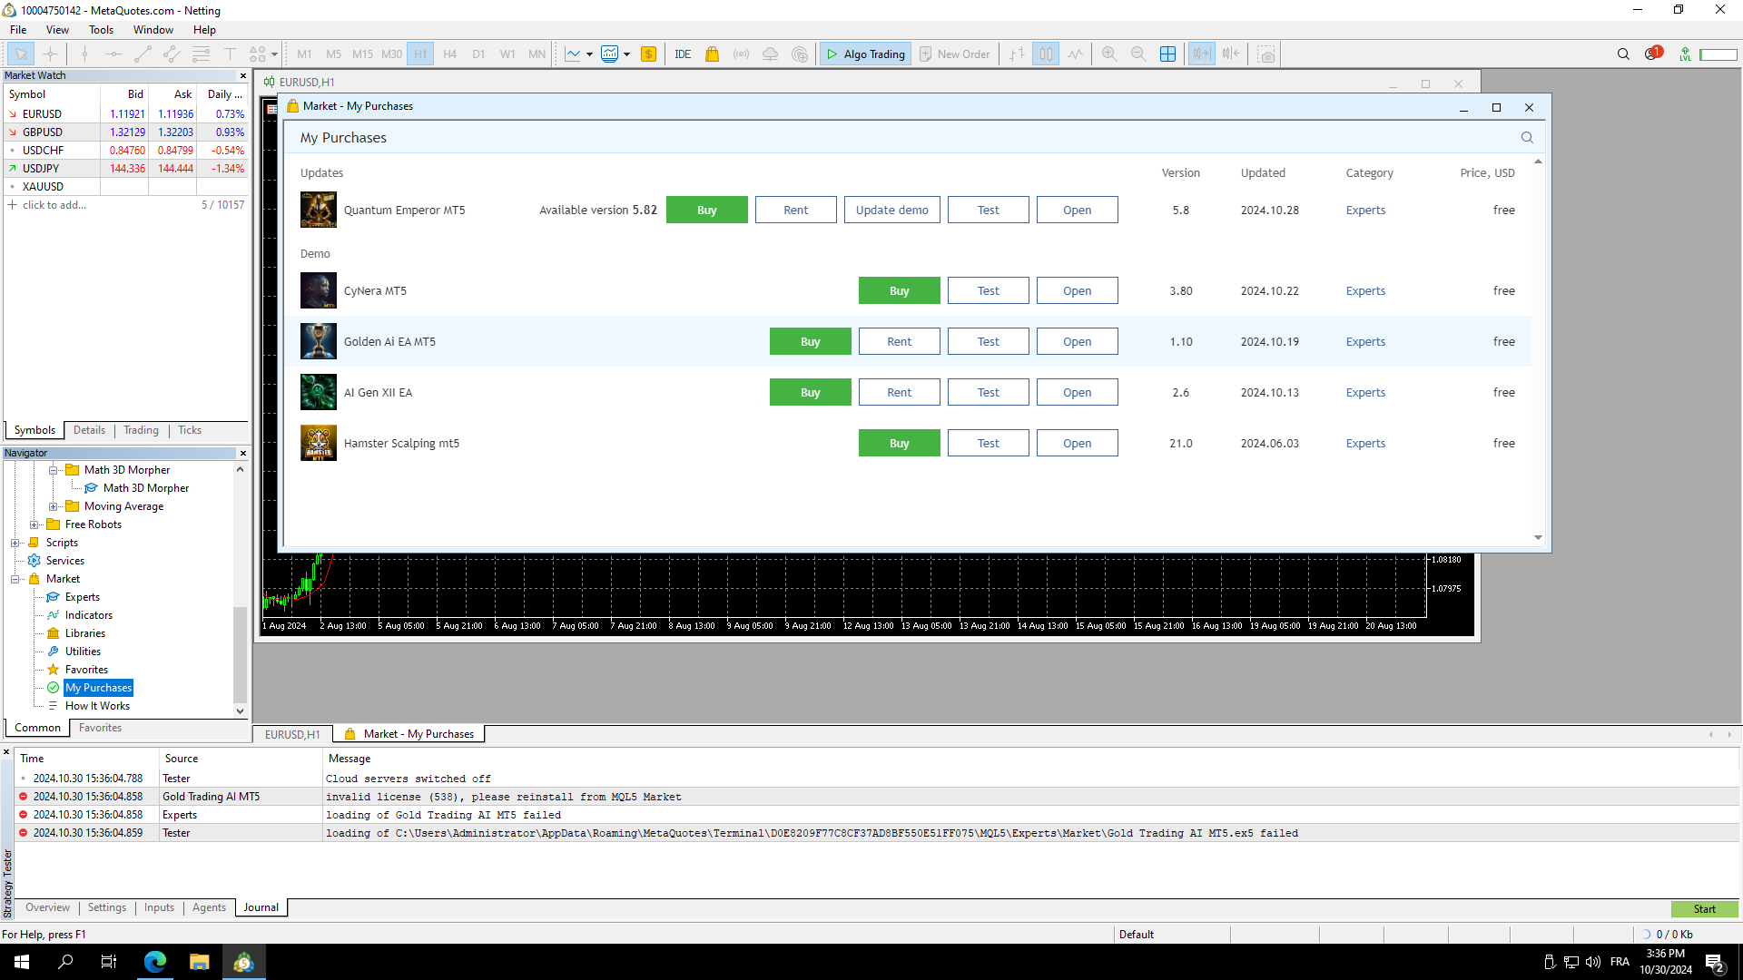Switch chart to candlestick mode
The width and height of the screenshot is (1743, 980).
click(1046, 54)
